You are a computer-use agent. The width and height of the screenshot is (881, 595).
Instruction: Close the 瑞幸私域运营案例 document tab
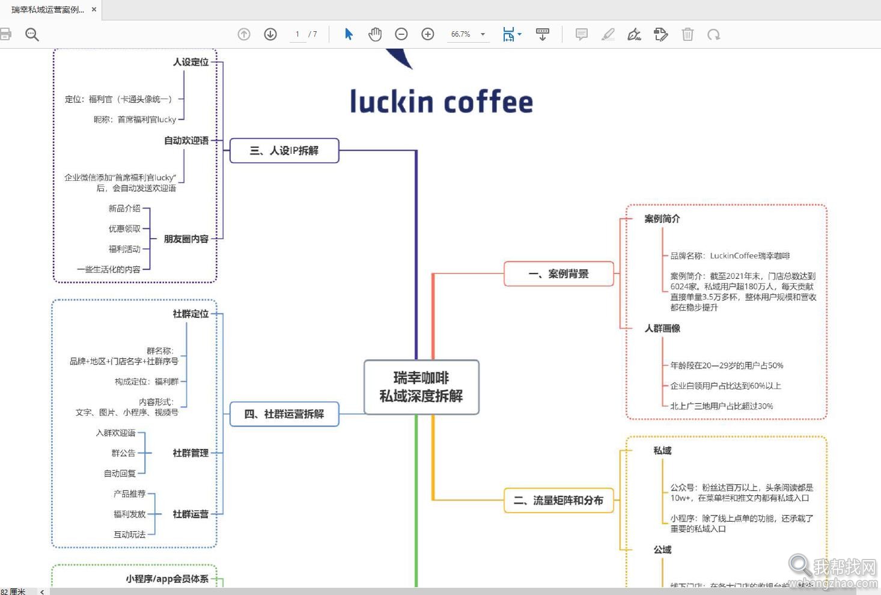tap(94, 10)
